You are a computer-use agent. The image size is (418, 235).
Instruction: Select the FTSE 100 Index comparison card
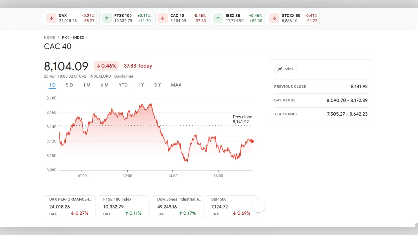coord(123,206)
